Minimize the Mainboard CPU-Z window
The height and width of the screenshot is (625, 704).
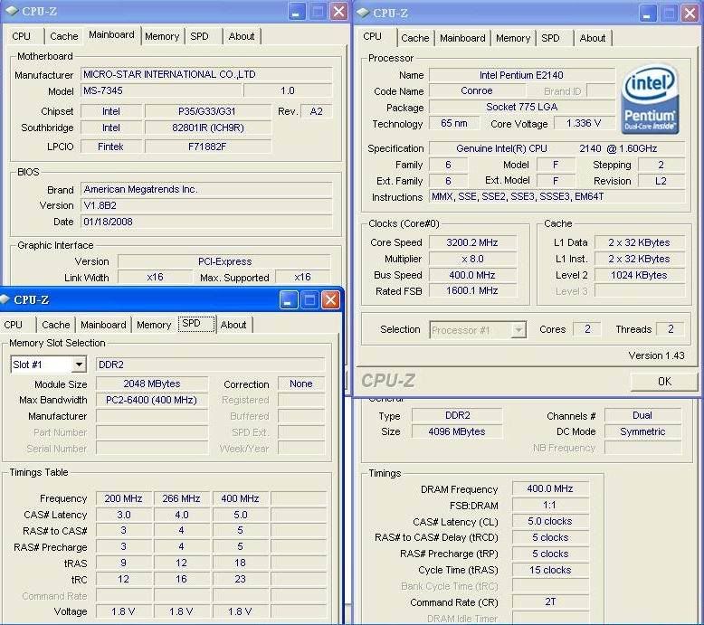point(296,12)
